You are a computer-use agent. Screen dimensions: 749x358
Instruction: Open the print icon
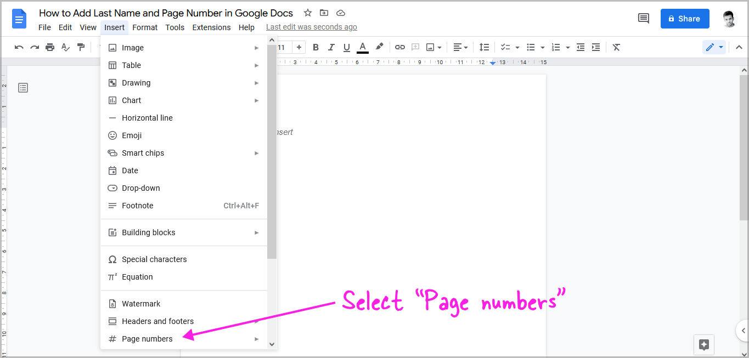click(49, 47)
